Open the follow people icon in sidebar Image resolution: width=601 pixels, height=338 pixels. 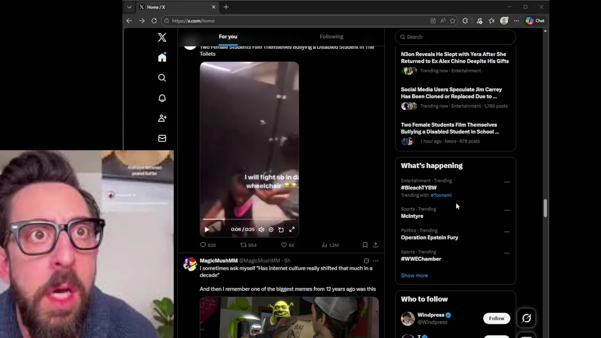162,118
